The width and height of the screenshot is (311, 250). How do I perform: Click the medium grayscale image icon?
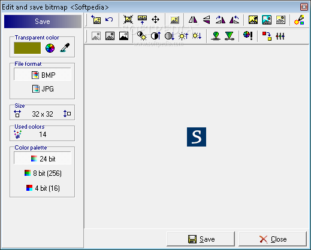tap(110, 36)
